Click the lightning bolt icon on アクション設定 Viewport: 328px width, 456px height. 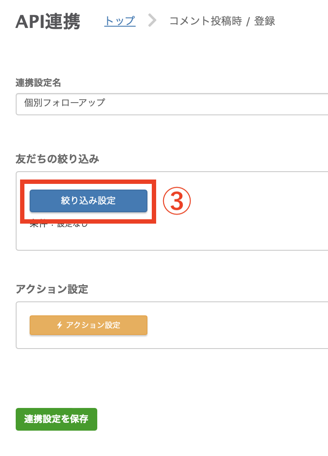60,325
